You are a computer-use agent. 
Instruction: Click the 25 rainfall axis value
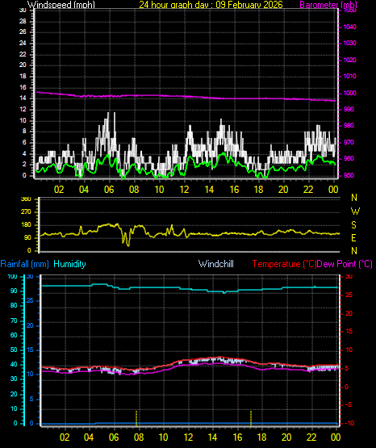click(30, 301)
